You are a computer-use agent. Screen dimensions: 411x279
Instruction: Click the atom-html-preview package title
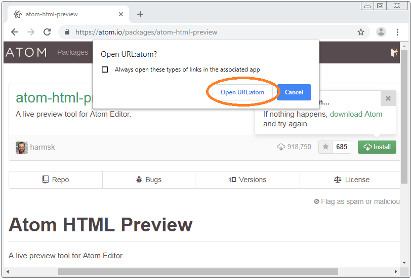coord(54,98)
